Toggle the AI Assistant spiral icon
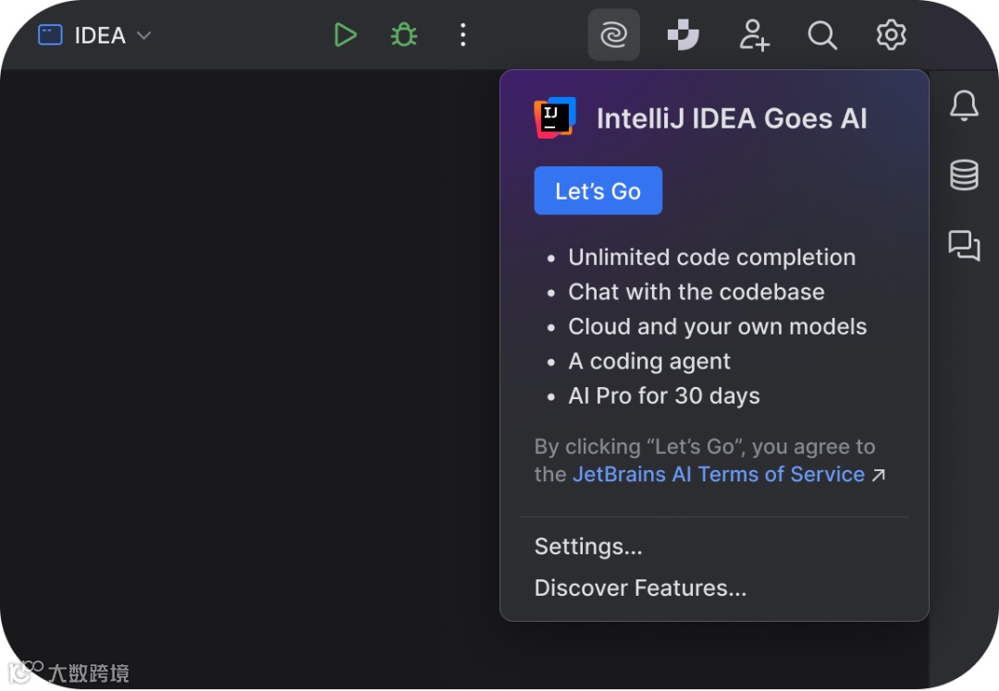This screenshot has width=999, height=691. tap(613, 36)
